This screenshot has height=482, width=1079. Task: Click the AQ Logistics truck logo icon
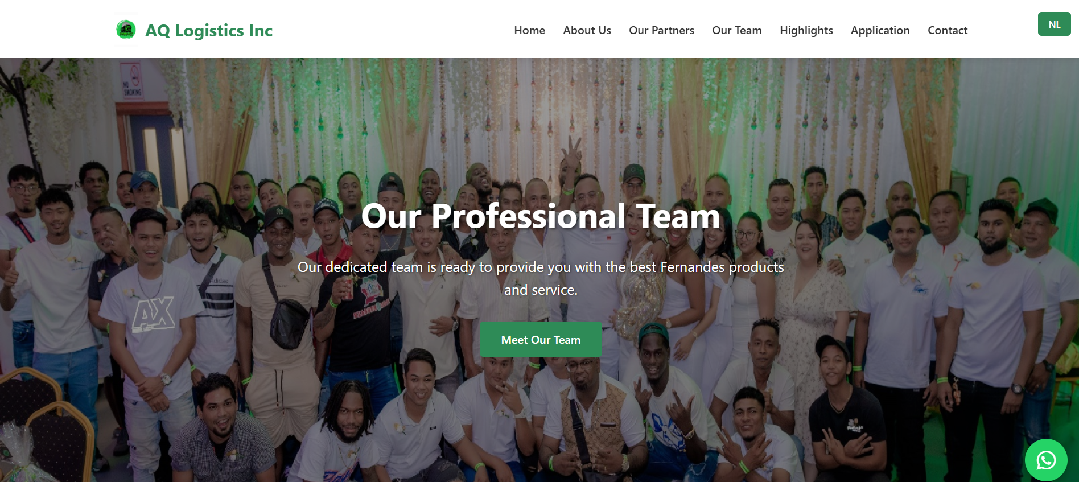[126, 30]
